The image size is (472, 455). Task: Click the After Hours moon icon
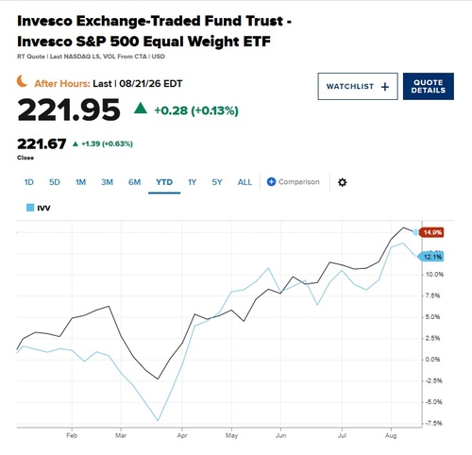coord(22,81)
